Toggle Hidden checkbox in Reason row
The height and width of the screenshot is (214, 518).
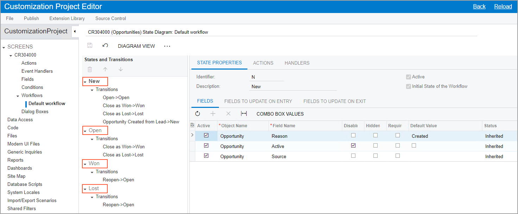375,135
